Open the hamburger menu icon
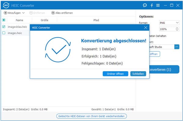The image size is (183, 121). coord(158,5)
